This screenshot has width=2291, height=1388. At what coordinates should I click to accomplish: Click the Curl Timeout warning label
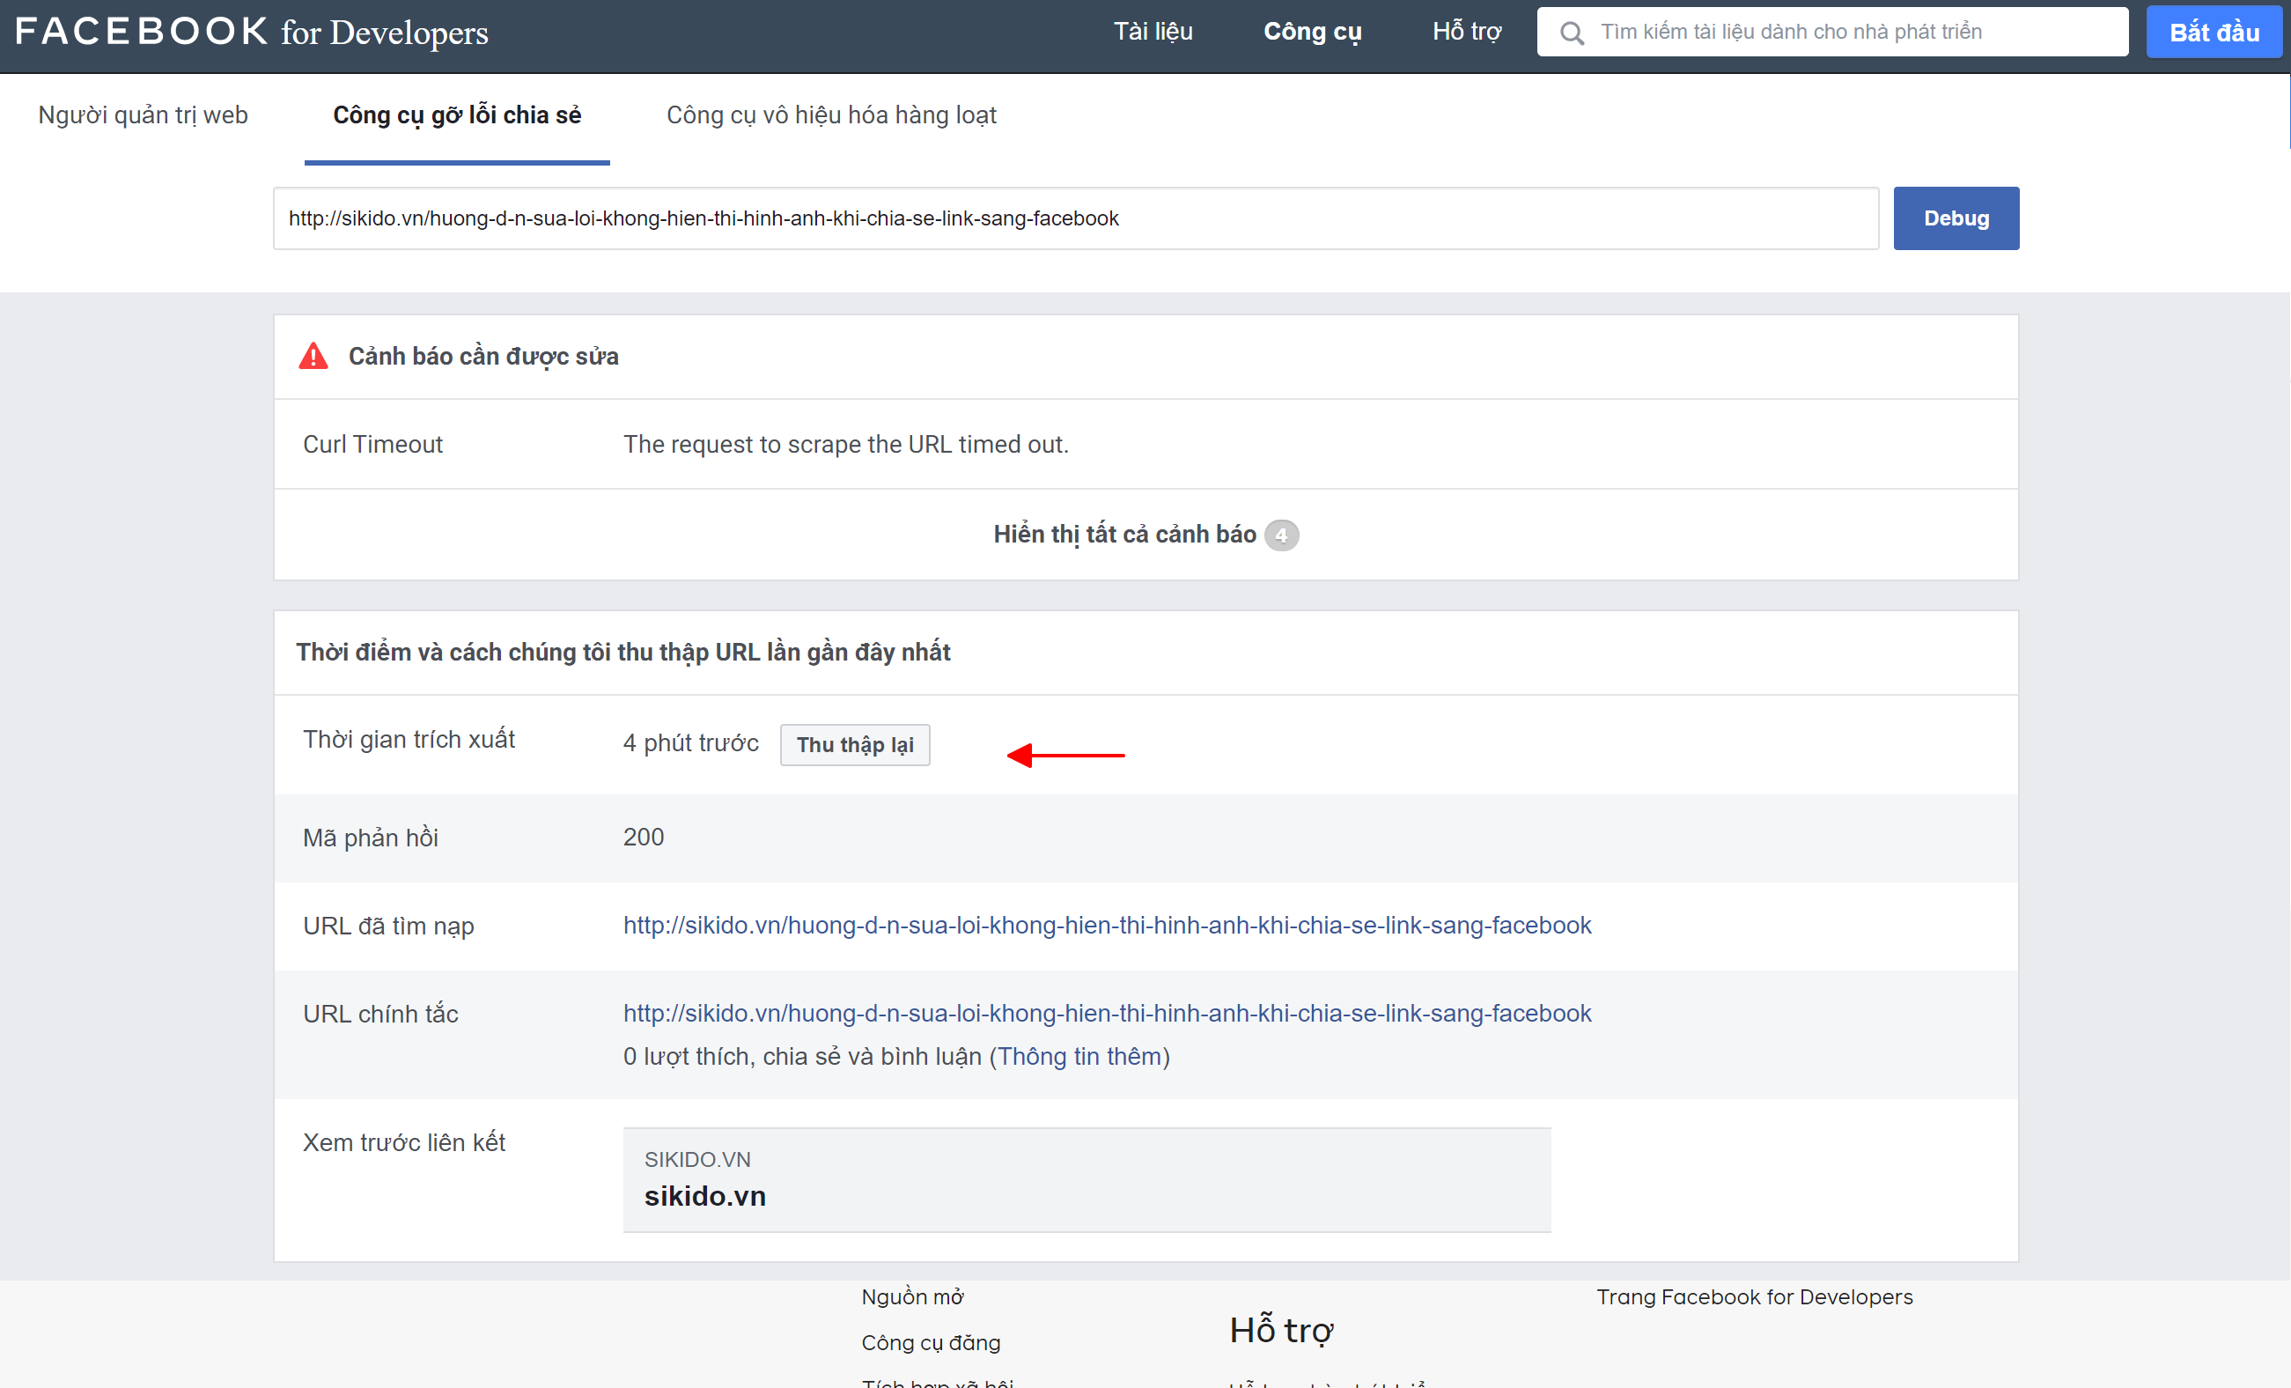[x=372, y=445]
